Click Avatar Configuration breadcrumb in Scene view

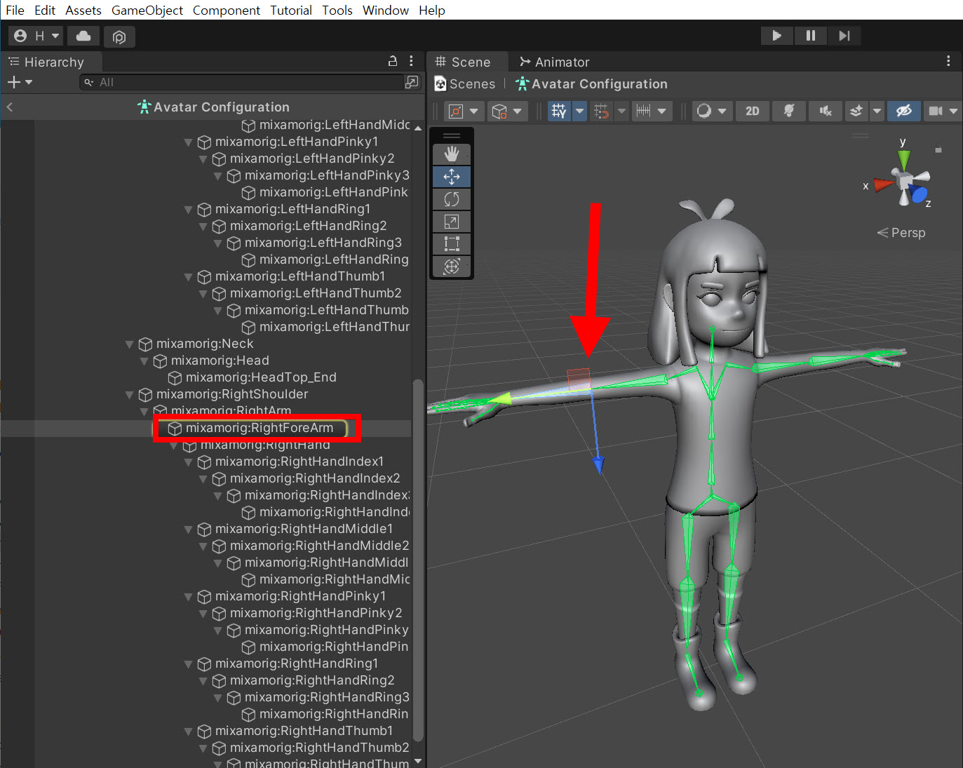point(591,83)
